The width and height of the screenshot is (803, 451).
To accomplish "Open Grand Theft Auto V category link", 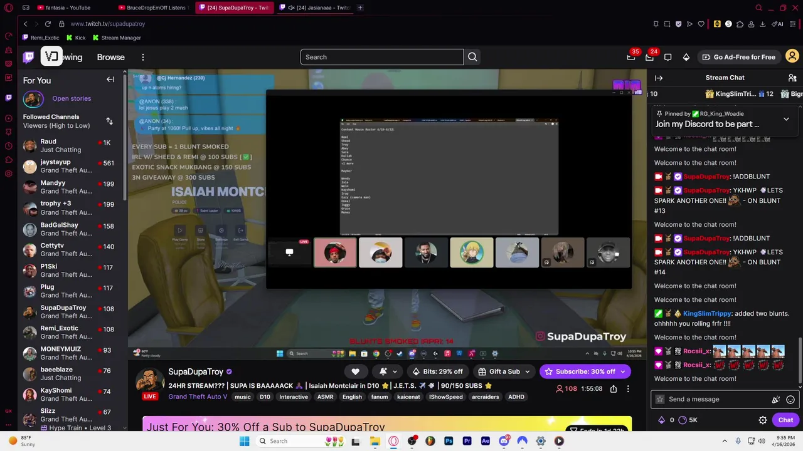I will pos(198,397).
